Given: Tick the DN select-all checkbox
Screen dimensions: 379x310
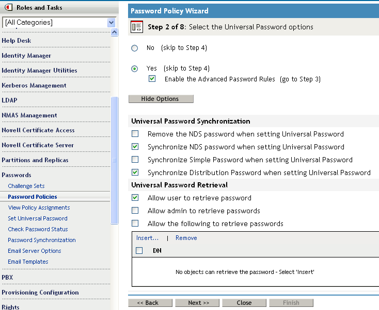Looking at the screenshot, I should [x=139, y=250].
